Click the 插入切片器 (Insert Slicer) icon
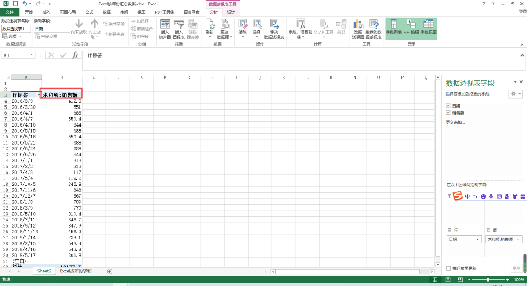This screenshot has height=286, width=527. 165,25
